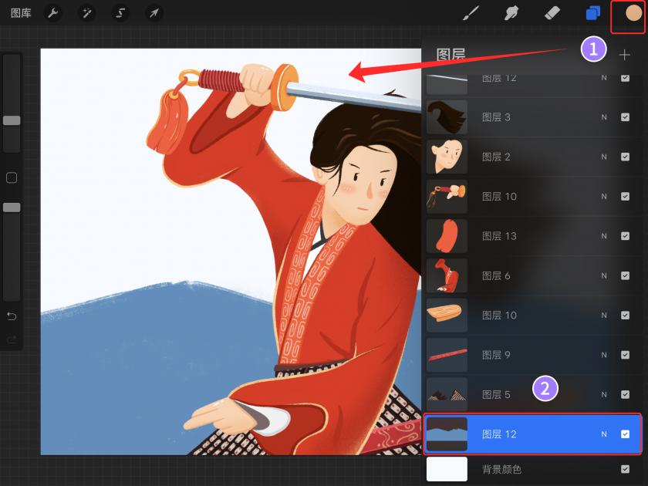This screenshot has height=486, width=648.
Task: Select the Eraser tool
Action: coord(552,13)
